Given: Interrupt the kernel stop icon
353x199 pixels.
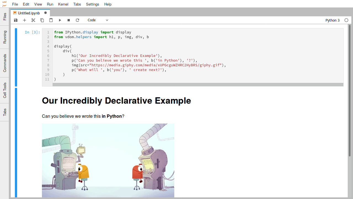Looking at the screenshot, I should pyautogui.click(x=69, y=20).
